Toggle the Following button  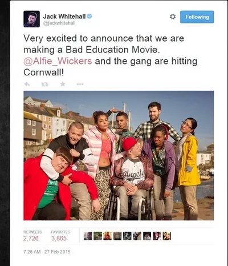click(197, 17)
